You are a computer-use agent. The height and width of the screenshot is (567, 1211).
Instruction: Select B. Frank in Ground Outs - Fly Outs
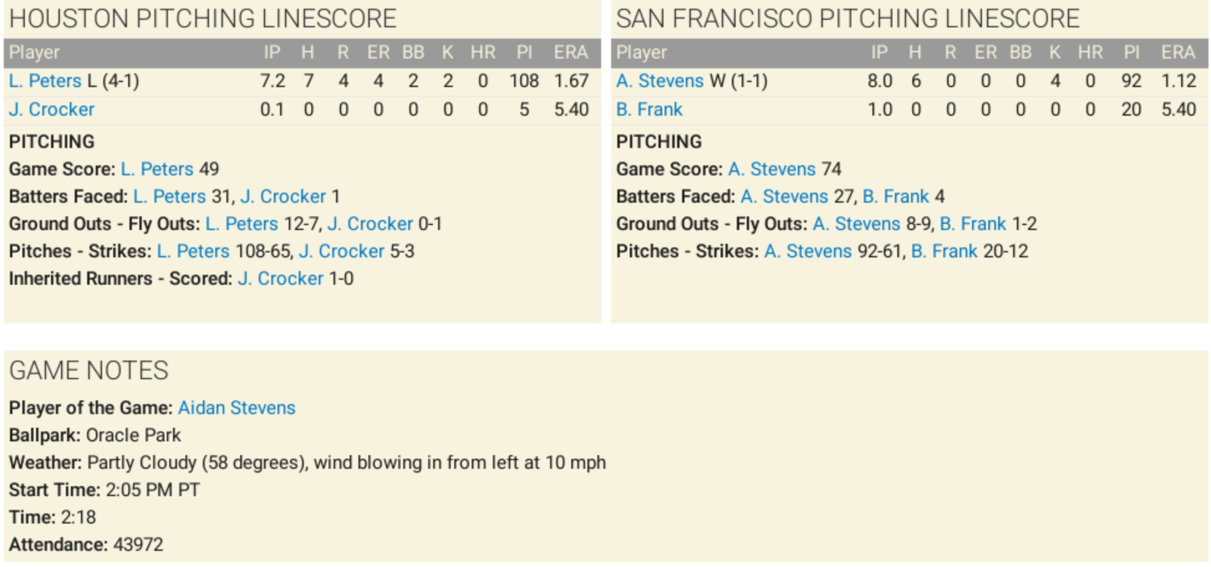[973, 224]
